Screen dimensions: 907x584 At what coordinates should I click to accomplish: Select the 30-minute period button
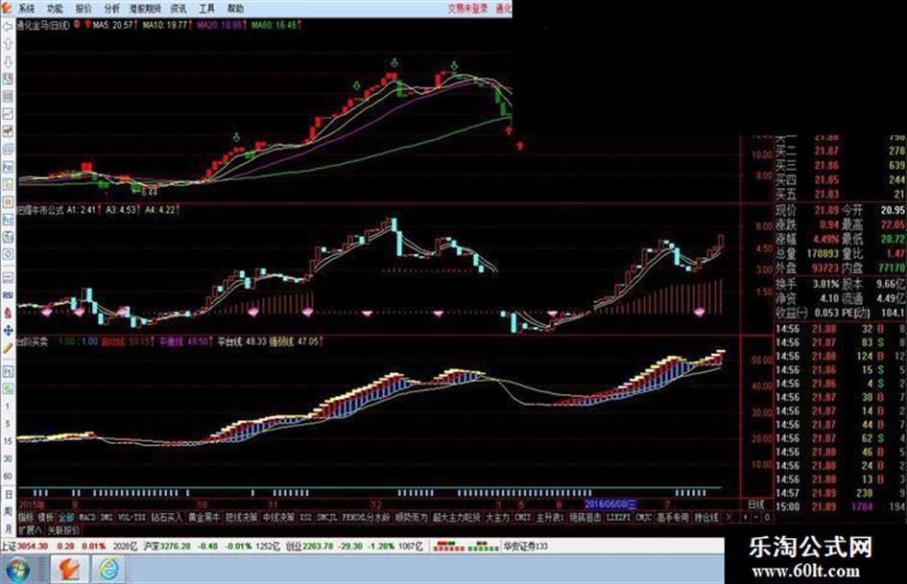[8, 458]
